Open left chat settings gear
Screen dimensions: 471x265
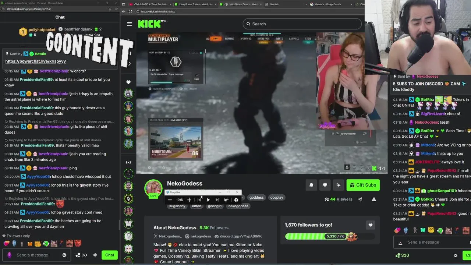(95, 255)
